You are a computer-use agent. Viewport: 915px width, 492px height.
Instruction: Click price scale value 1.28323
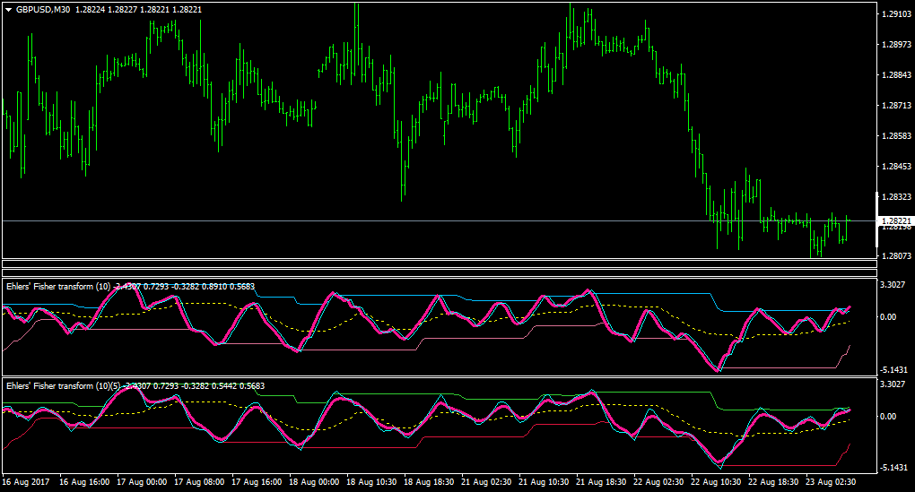click(896, 197)
